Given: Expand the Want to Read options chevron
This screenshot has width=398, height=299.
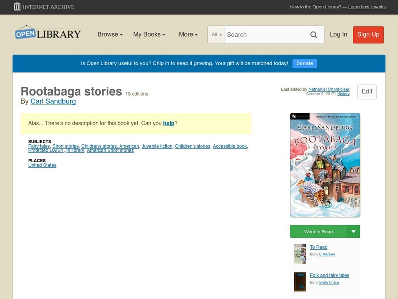Looking at the screenshot, I should [353, 231].
